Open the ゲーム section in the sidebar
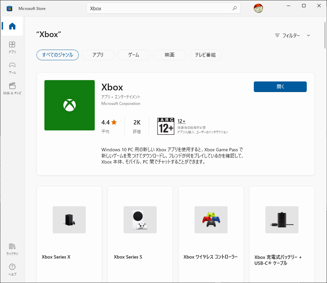Screen dimensions: 327x283 [12, 68]
